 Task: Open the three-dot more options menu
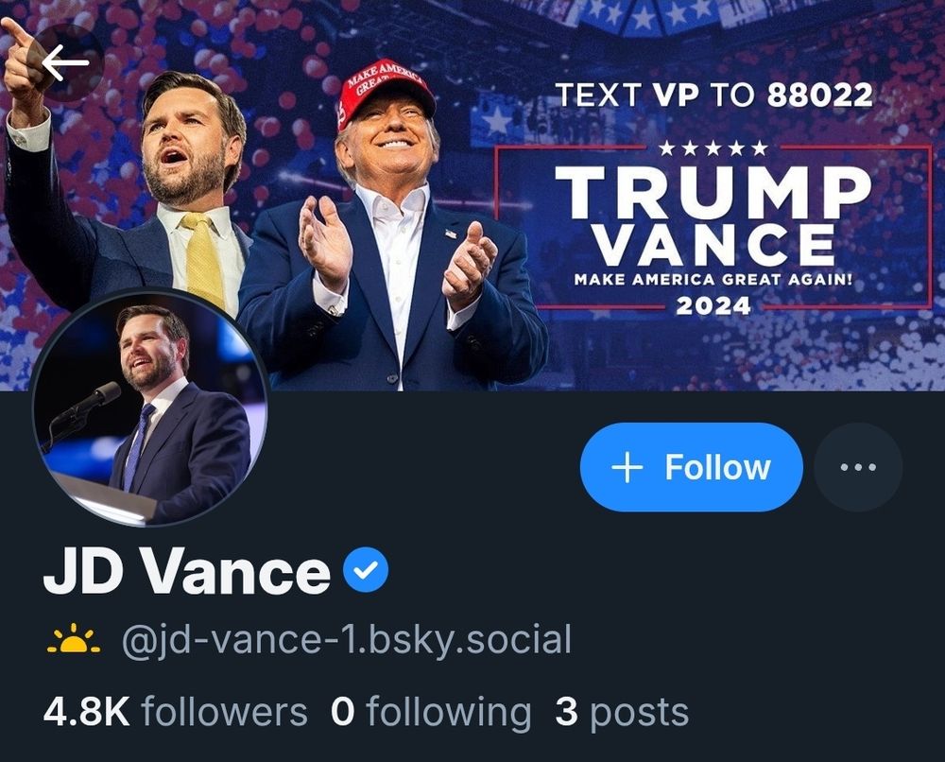pos(857,467)
